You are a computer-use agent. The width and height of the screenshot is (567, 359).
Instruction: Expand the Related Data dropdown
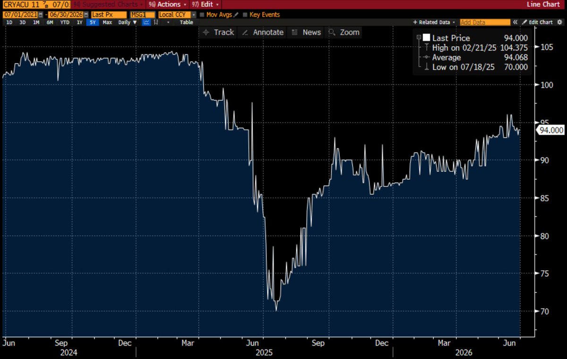click(434, 22)
